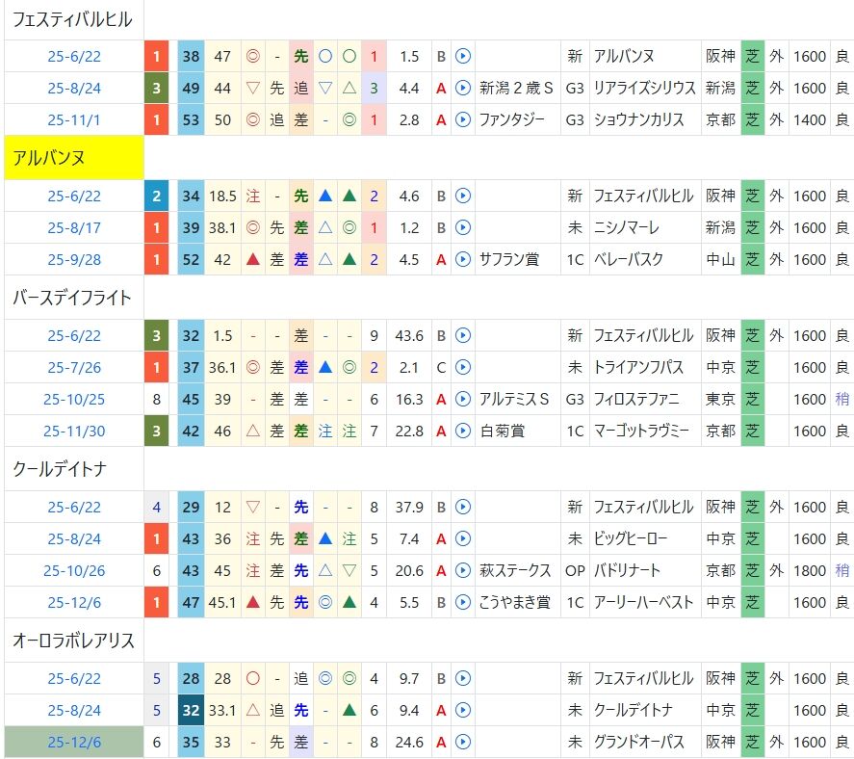Click race name ファンタジー
The width and height of the screenshot is (854, 759).
[x=511, y=119]
